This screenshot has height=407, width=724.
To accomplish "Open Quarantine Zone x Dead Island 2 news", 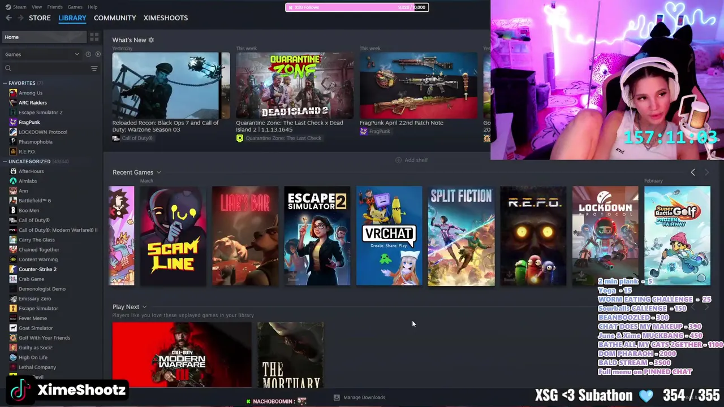I will click(295, 85).
